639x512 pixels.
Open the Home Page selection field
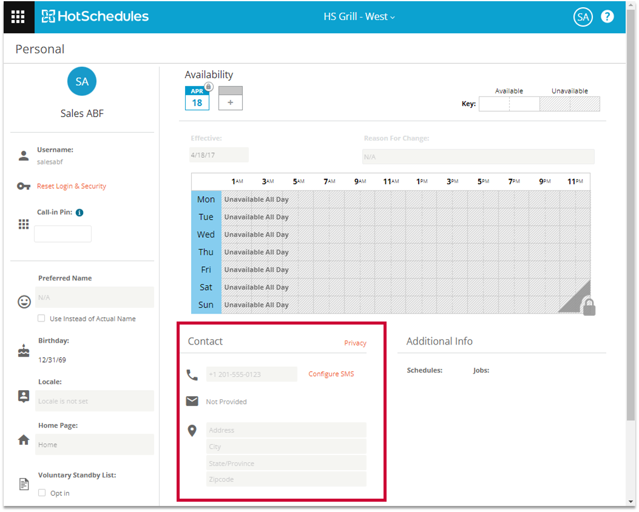click(x=95, y=445)
